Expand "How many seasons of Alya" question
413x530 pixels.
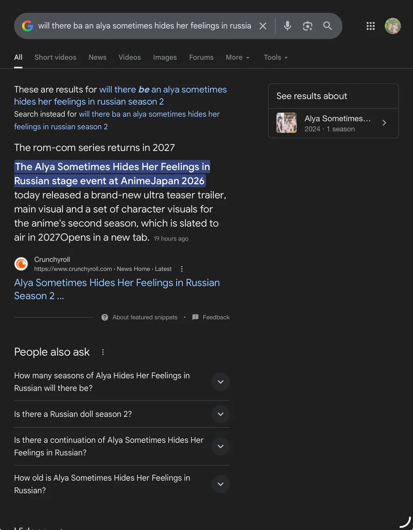click(x=220, y=382)
